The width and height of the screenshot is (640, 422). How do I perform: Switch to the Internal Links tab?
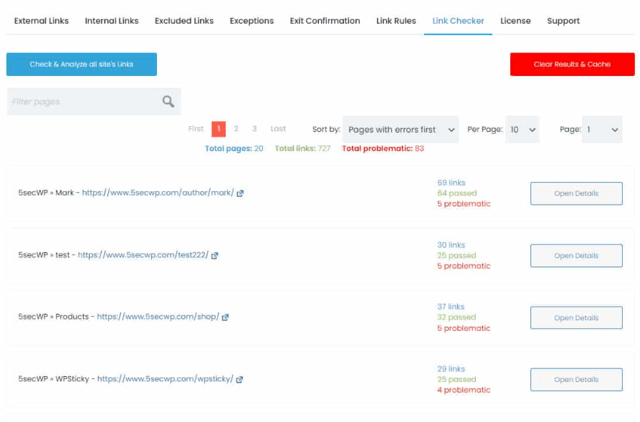pos(111,21)
